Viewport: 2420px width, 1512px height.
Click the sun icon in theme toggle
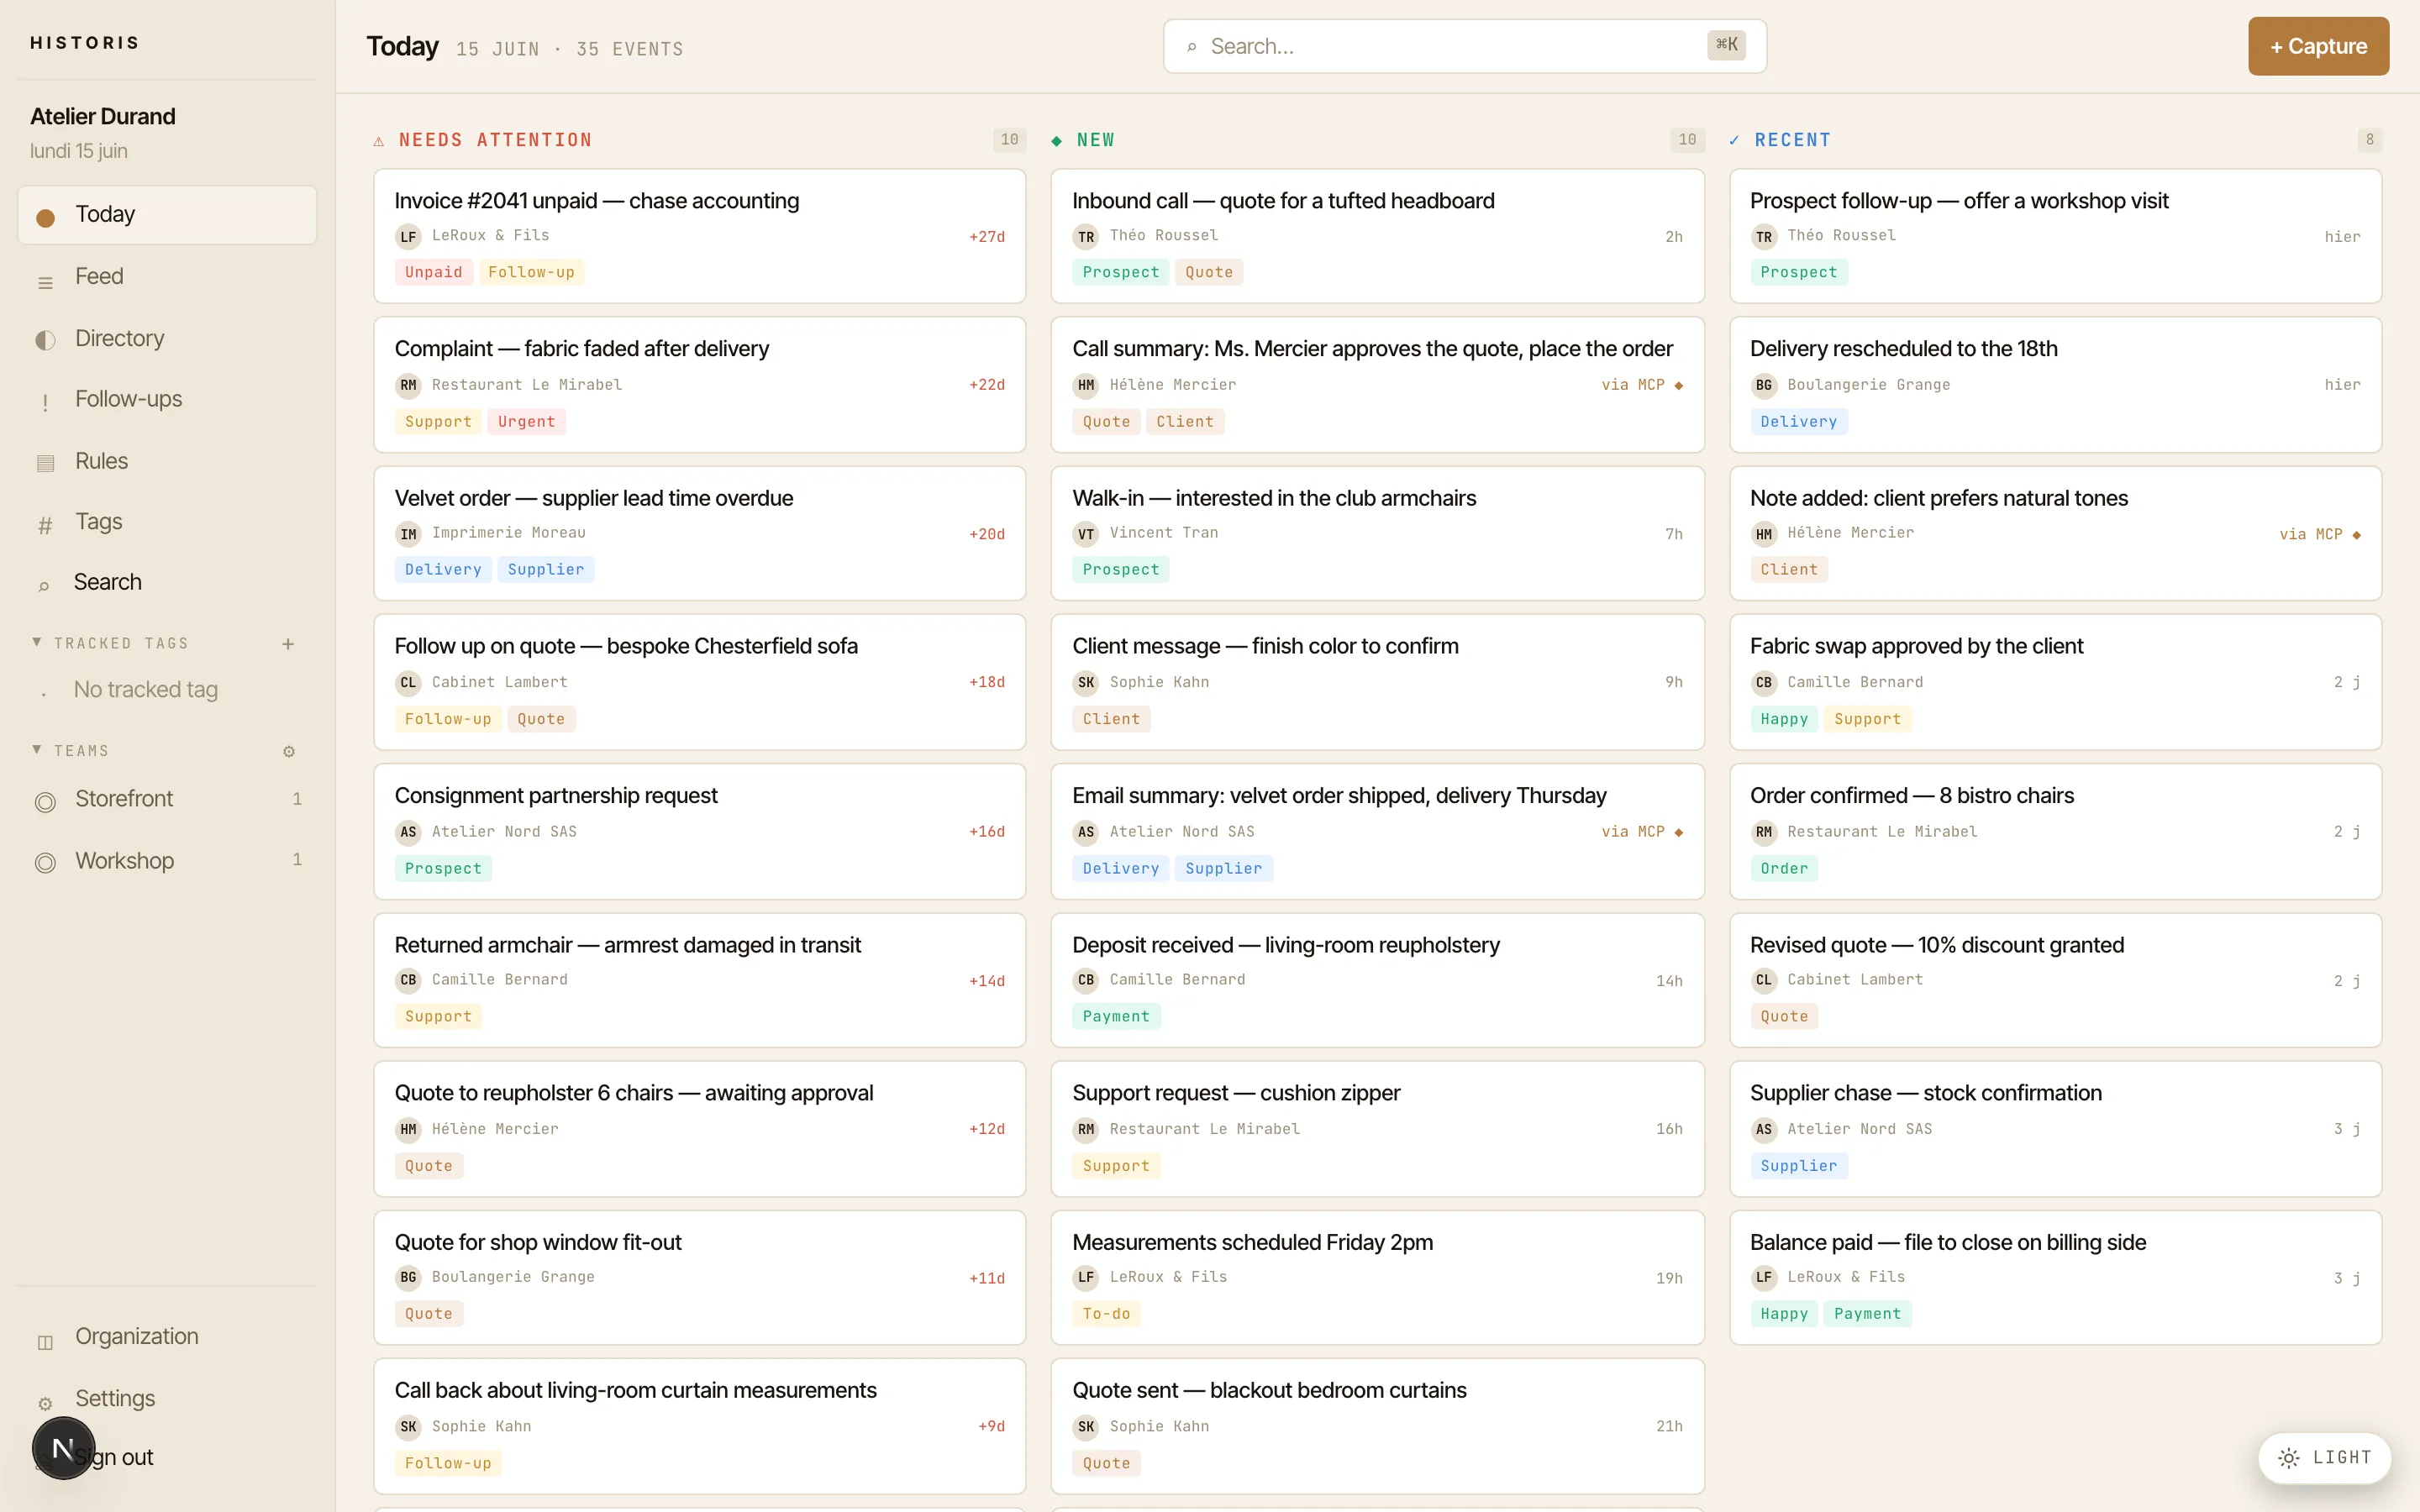pos(2288,1458)
